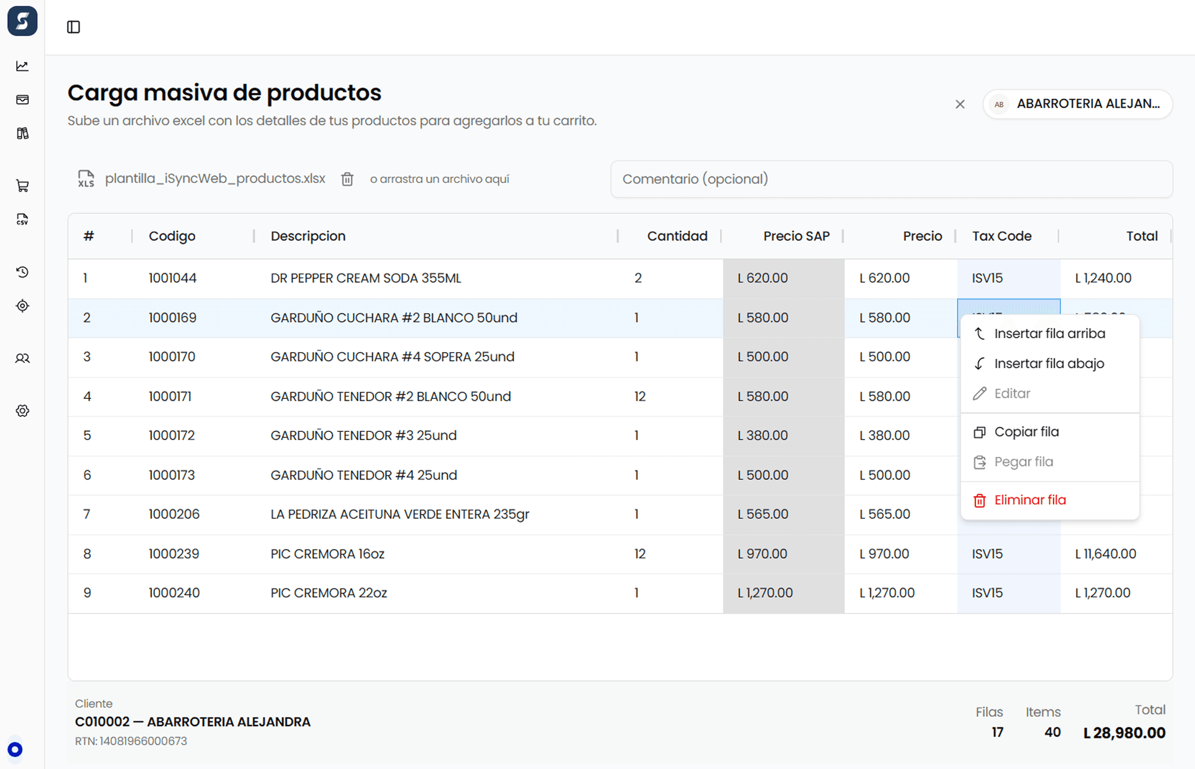The image size is (1195, 769).
Task: Click the grand total L 28,980.00
Action: [x=1124, y=733]
